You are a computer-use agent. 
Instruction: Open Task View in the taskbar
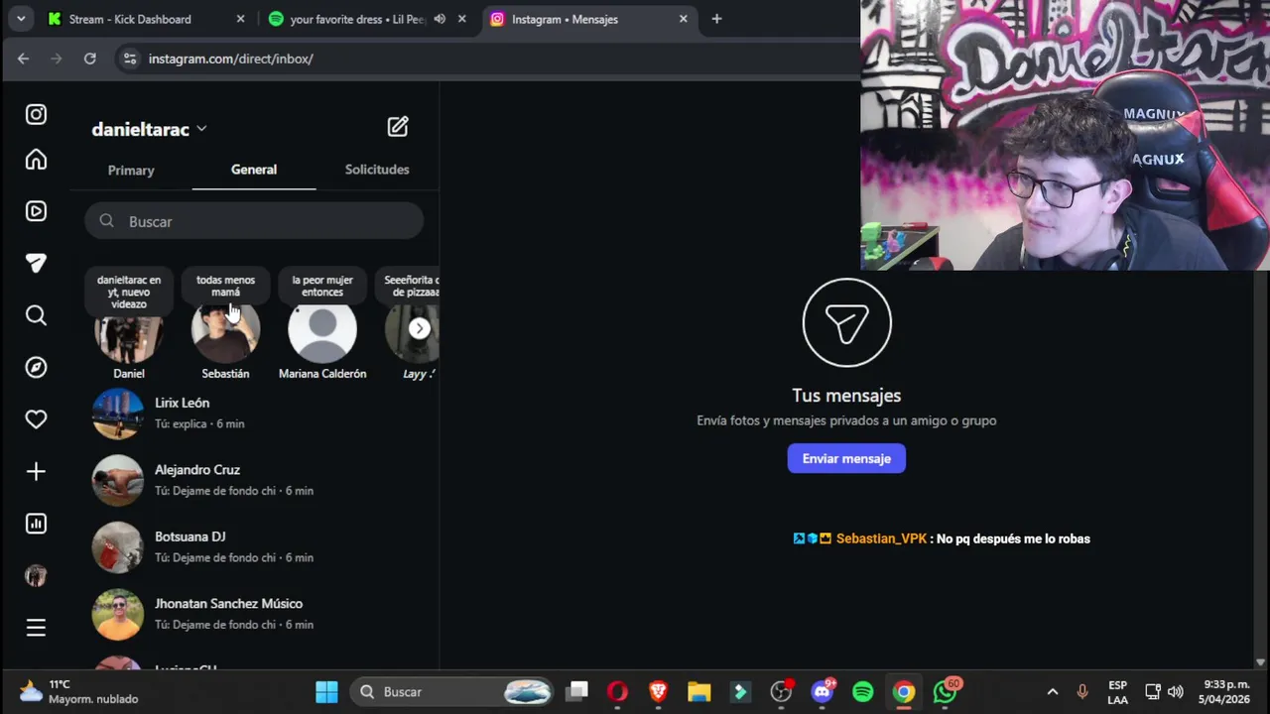(x=576, y=691)
